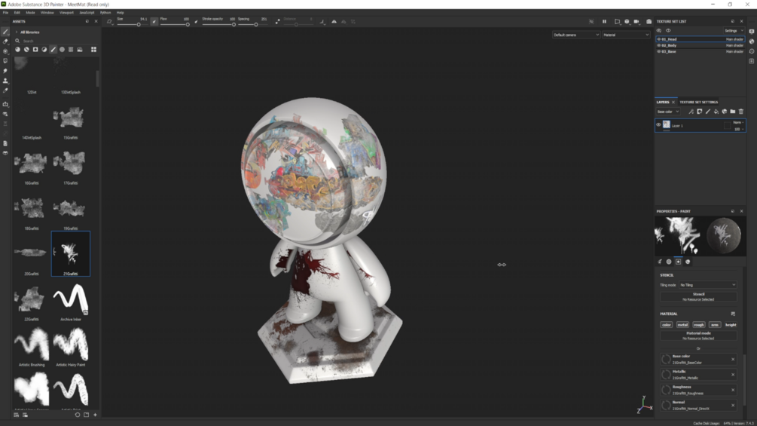757x426 pixels.
Task: Select the Eraser tool
Action: click(5, 41)
